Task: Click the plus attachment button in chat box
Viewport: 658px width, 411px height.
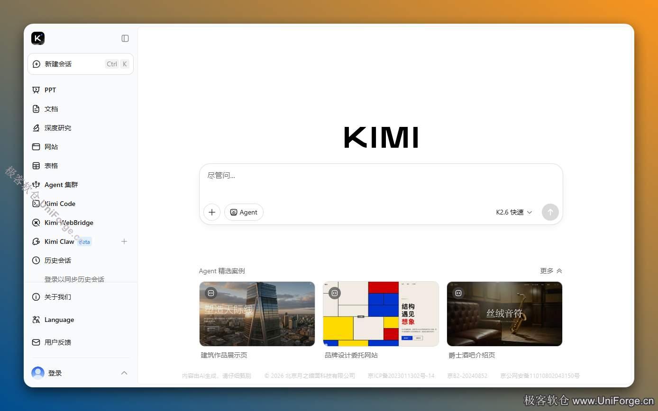Action: point(212,212)
